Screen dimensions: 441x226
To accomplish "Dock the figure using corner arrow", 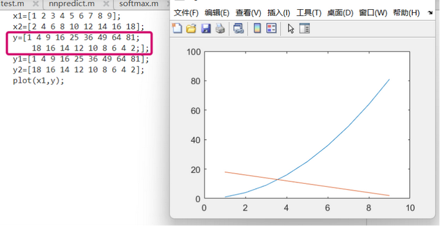I will [x=430, y=13].
